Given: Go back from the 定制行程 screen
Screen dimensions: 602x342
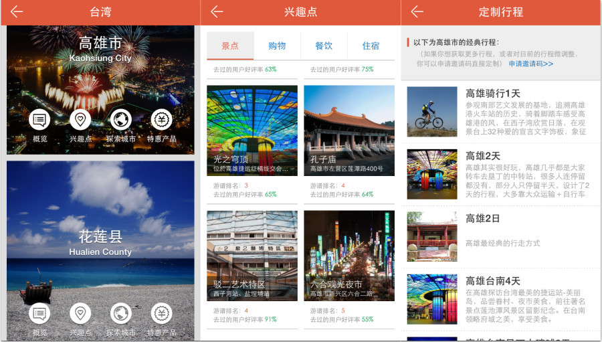Looking at the screenshot, I should click(417, 12).
